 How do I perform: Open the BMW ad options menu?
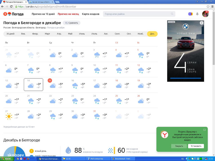coord(202,23)
